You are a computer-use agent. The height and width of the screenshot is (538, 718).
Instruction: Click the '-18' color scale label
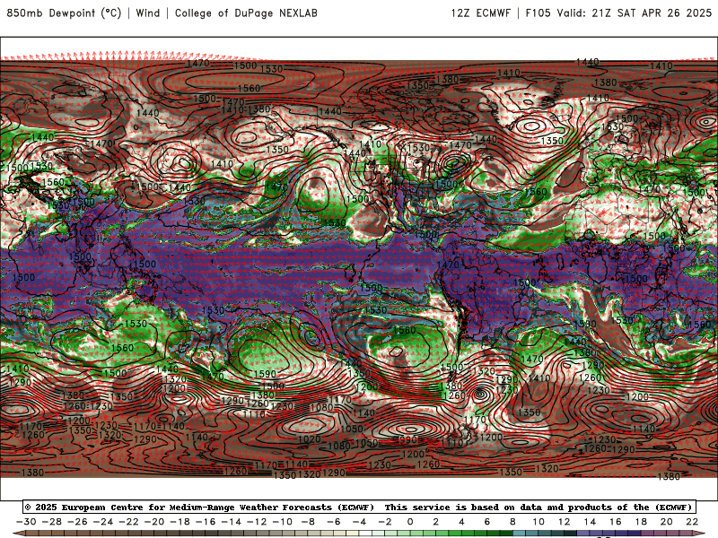tap(180, 522)
